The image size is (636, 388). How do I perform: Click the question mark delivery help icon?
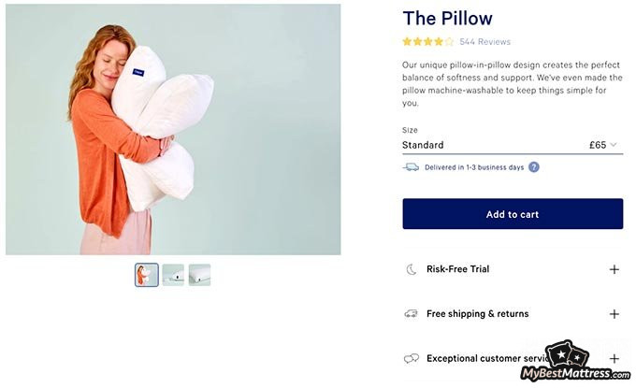(534, 167)
